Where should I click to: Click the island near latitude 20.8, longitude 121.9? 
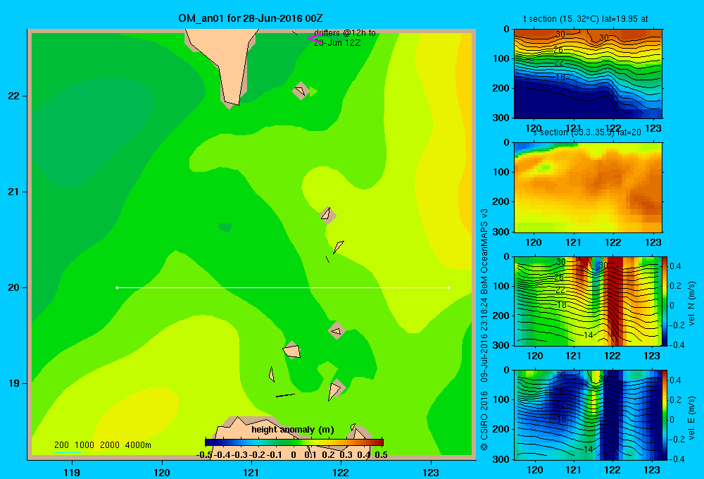(328, 216)
